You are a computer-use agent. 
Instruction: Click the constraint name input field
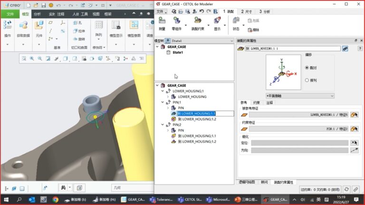[x=293, y=48]
